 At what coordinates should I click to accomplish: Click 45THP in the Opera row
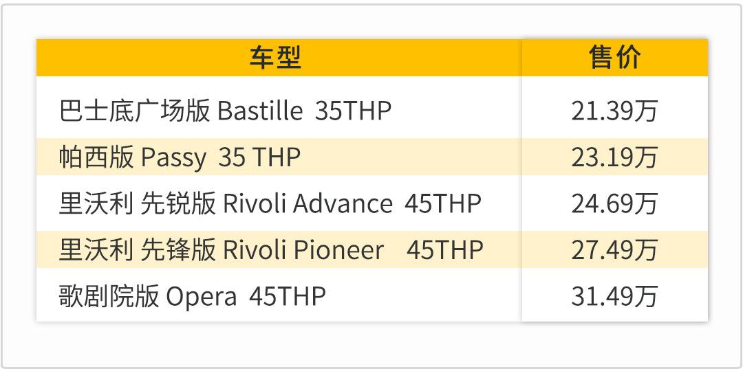pyautogui.click(x=288, y=296)
